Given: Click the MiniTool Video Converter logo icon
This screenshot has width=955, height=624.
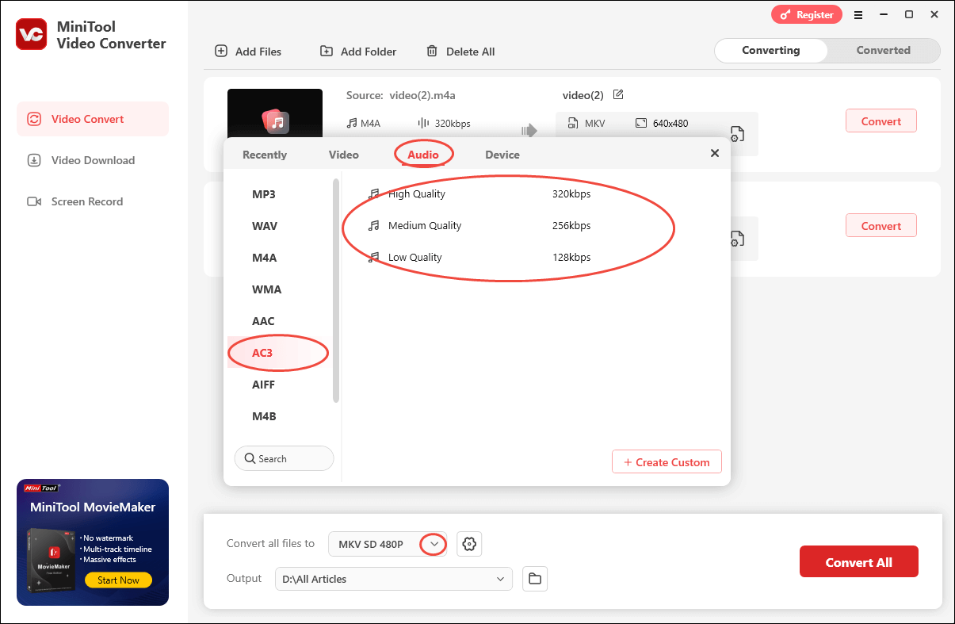Looking at the screenshot, I should coord(32,34).
